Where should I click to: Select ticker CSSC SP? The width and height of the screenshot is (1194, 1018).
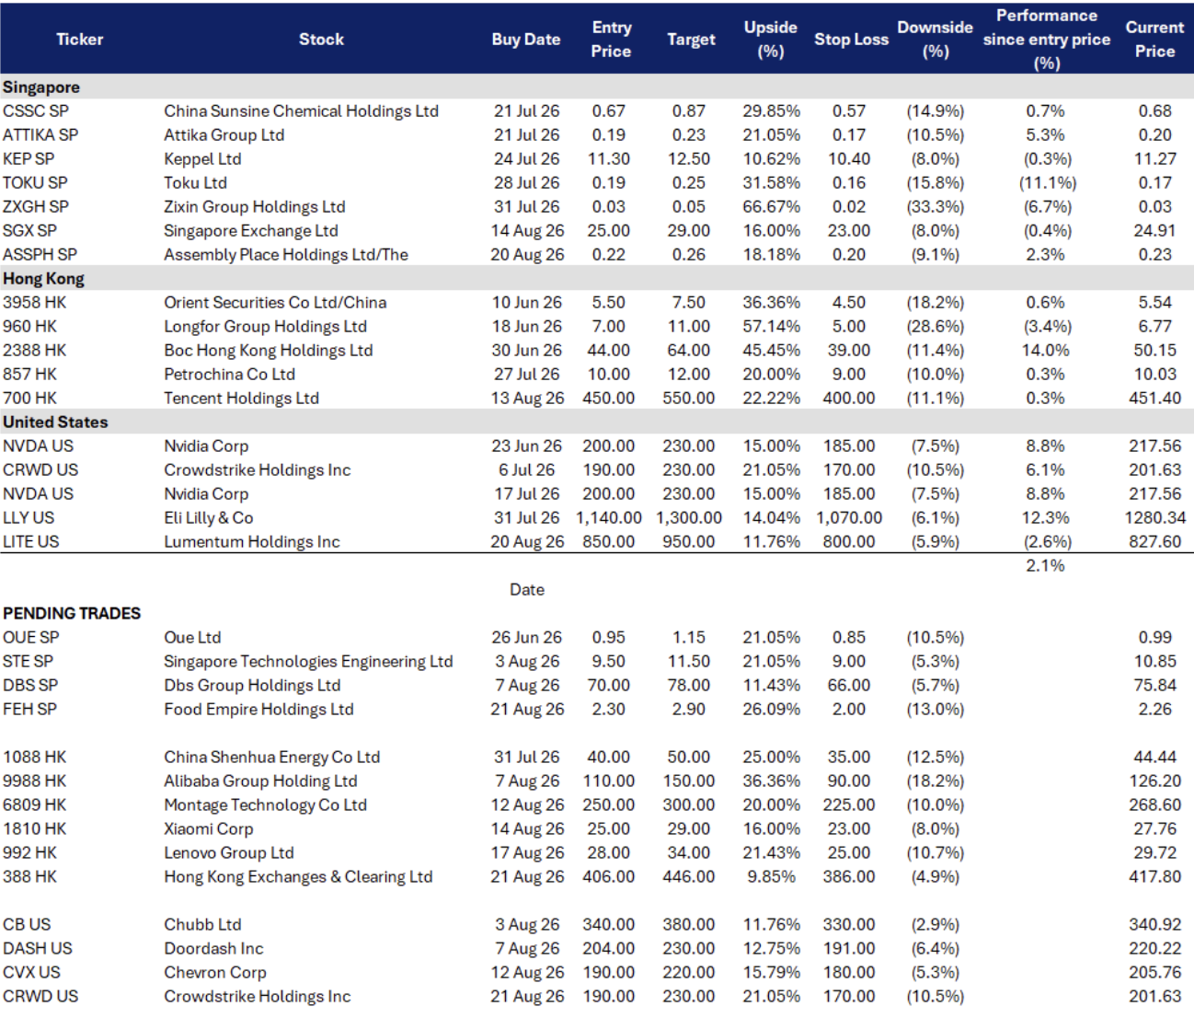(36, 111)
